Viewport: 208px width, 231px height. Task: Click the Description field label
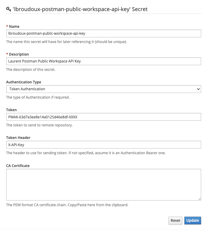[x=19, y=54]
